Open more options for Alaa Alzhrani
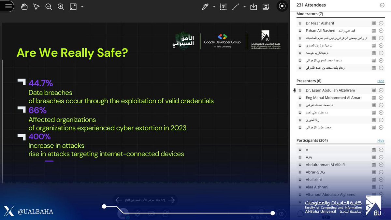391x220 pixels. [381, 187]
